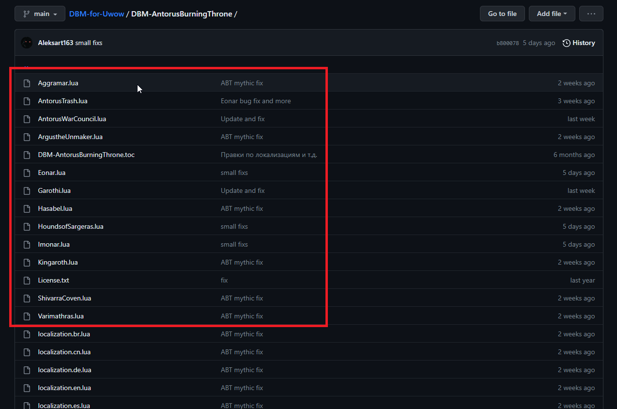Open the 'Eonar bug fix and more' commit message
617x409 pixels.
click(x=256, y=101)
